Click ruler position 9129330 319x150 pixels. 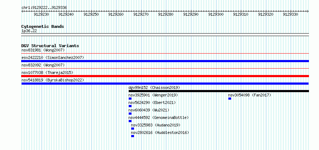coord(291,14)
